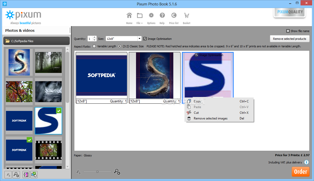The image size is (314, 181).
Task: Click the insert-all-photos icon below photo list
Action: click(x=26, y=175)
